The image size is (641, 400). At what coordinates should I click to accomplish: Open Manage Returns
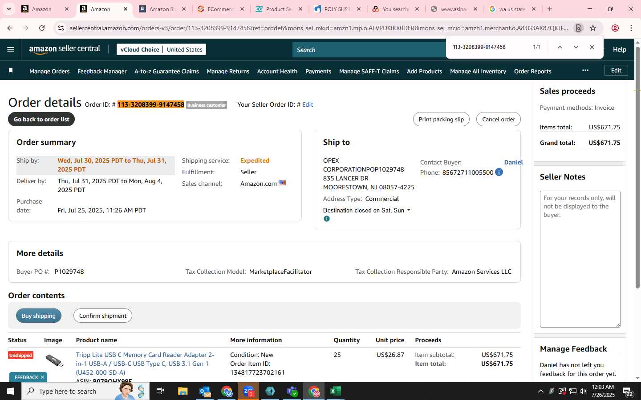coord(228,71)
